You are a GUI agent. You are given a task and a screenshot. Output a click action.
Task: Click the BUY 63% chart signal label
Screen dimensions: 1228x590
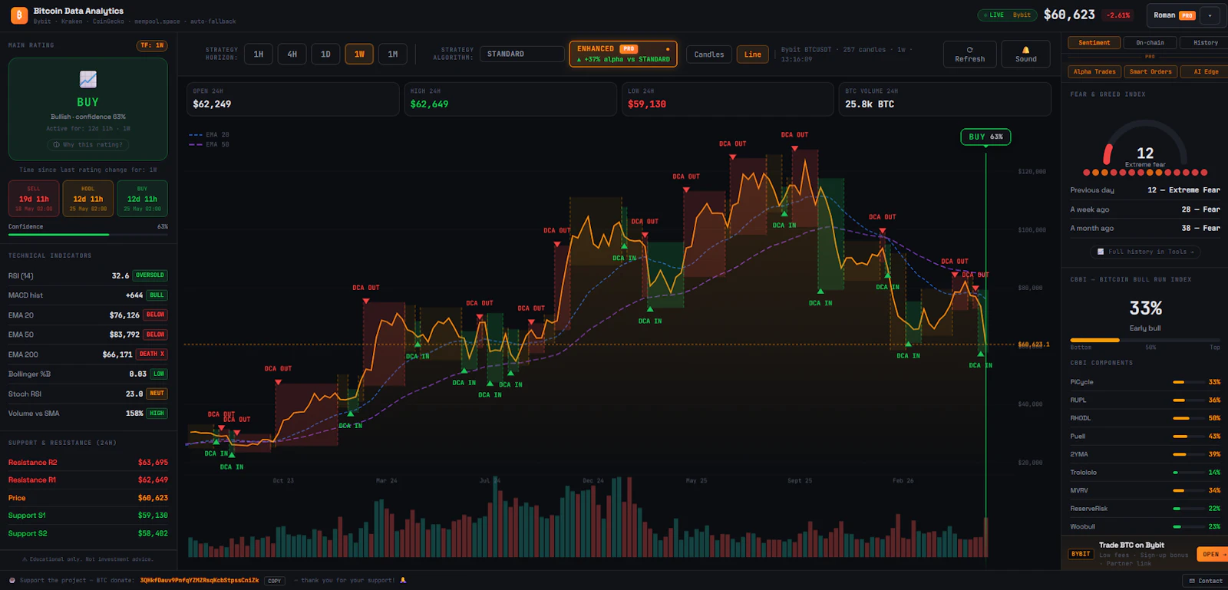point(985,137)
